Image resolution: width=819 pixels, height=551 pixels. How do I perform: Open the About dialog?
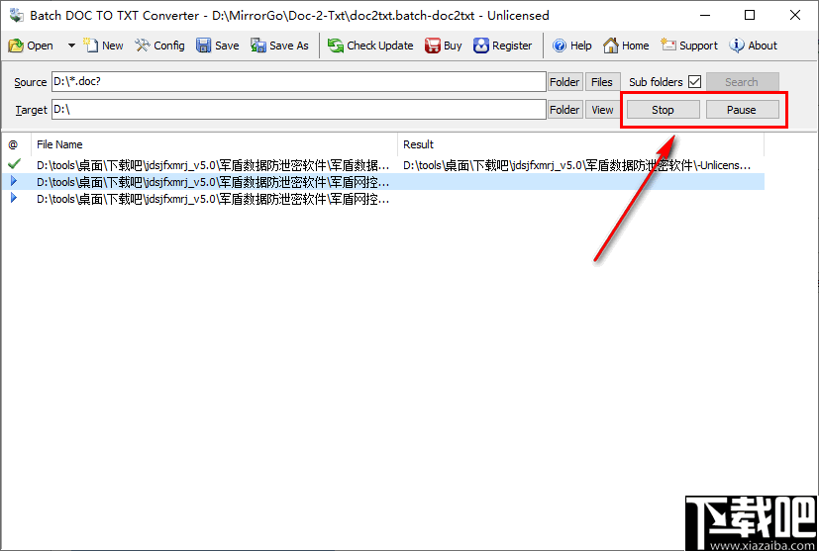(x=754, y=46)
